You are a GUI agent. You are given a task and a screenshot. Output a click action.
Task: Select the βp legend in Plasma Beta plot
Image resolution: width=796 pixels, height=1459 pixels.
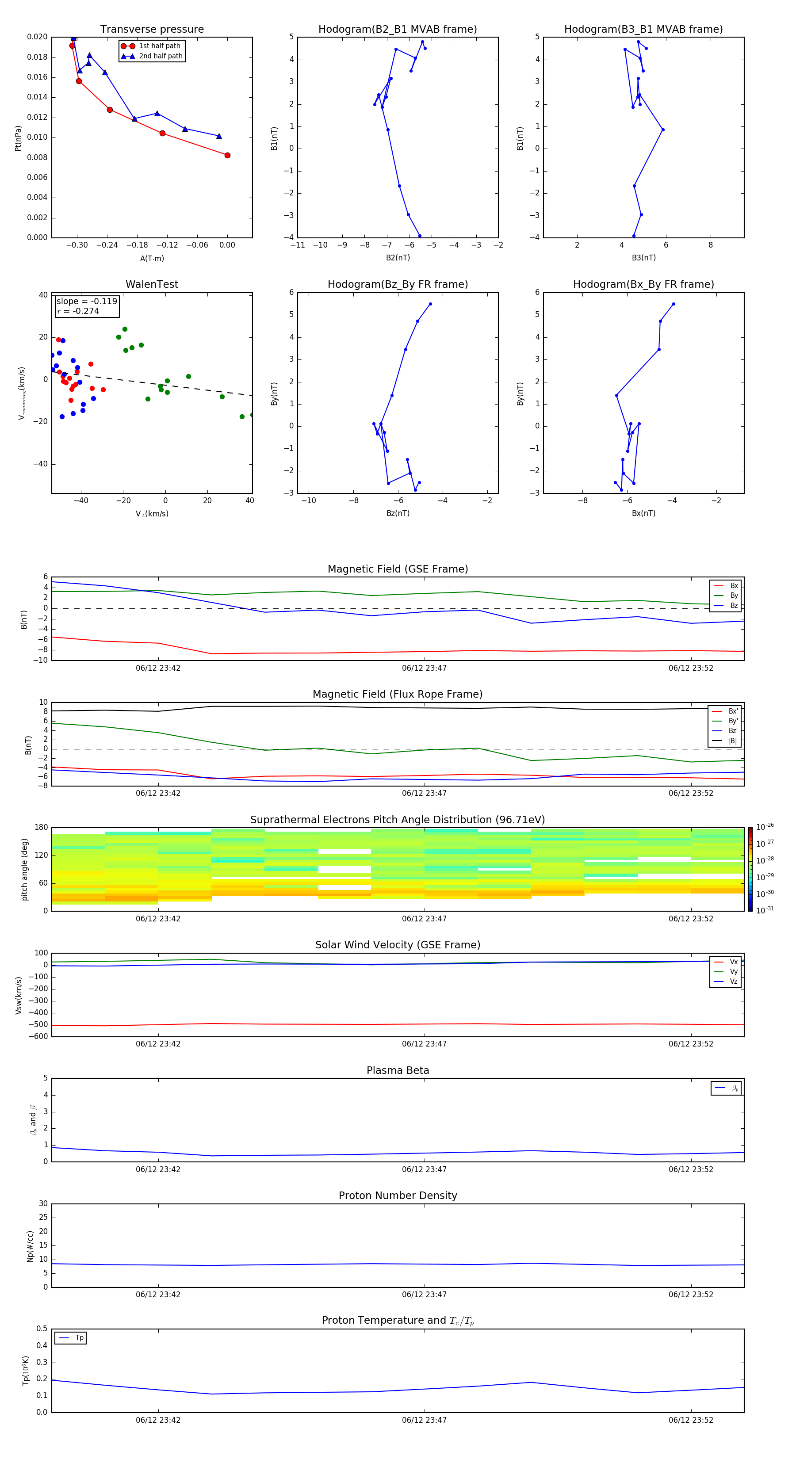726,1088
